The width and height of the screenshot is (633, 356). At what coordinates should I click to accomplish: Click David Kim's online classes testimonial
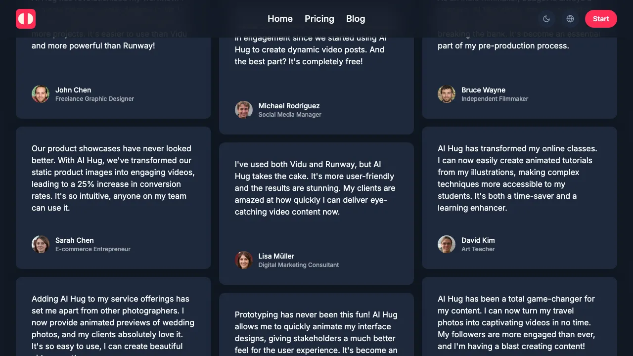(518, 178)
